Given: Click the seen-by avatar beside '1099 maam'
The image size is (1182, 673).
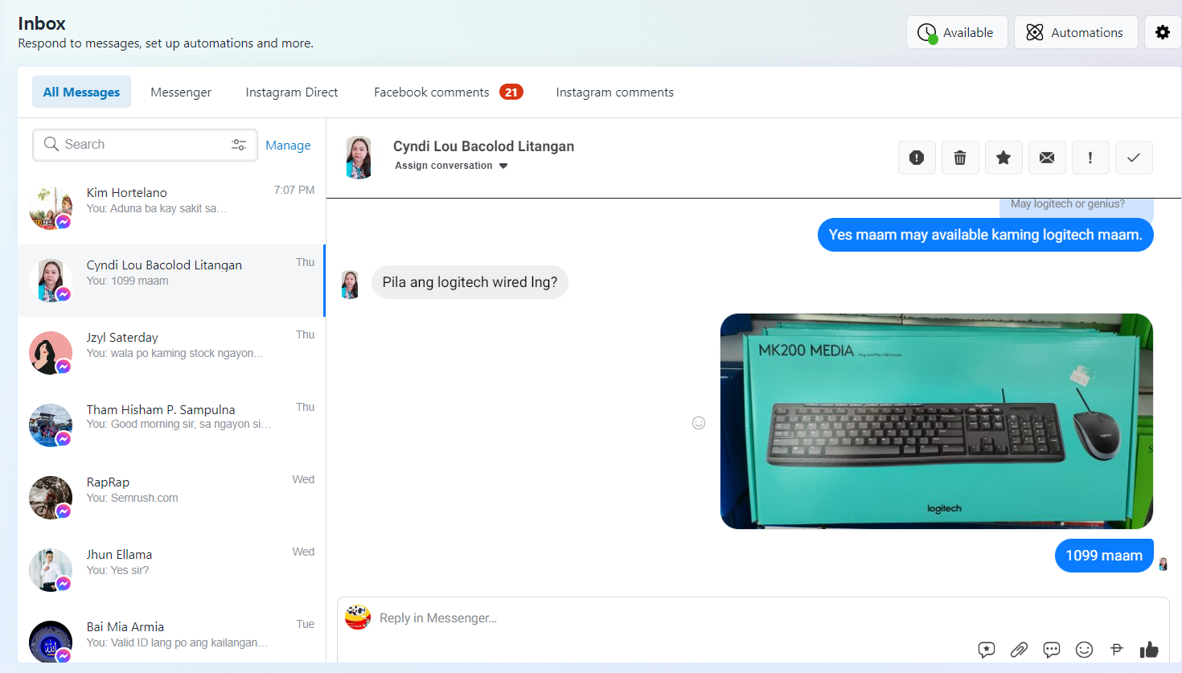Looking at the screenshot, I should point(1163,564).
